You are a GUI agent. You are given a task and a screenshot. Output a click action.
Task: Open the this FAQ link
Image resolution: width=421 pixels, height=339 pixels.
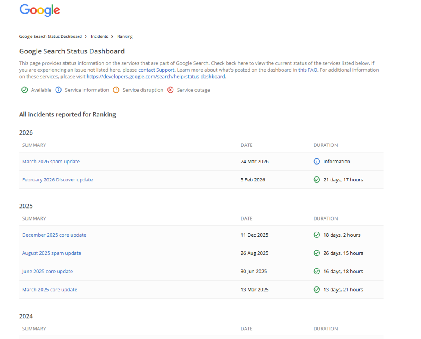[308, 70]
